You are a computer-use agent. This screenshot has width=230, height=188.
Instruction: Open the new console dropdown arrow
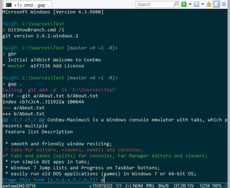[190, 5]
